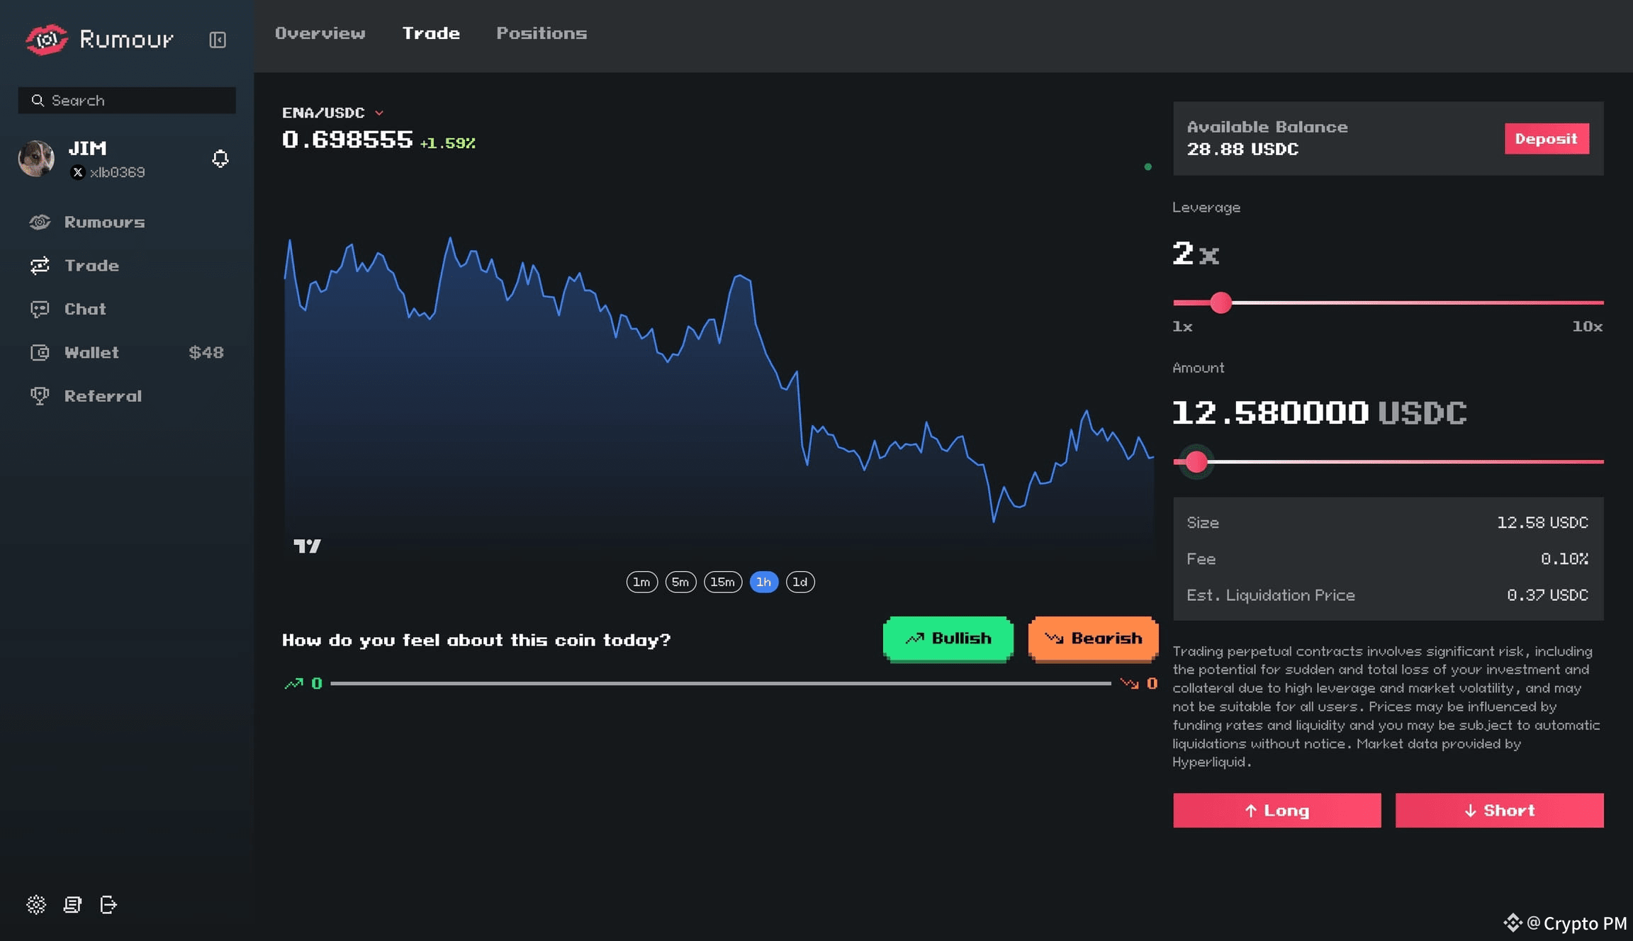1633x941 pixels.
Task: Open the documents icon at bottom
Action: [x=72, y=905]
